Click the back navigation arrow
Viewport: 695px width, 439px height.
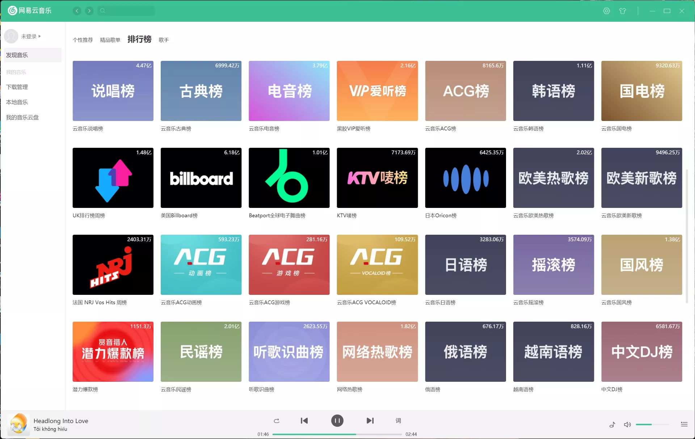click(x=77, y=11)
